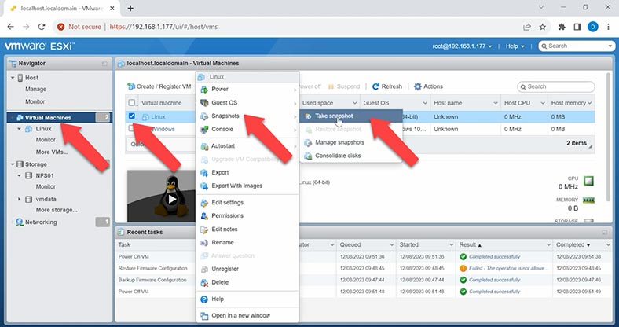Play the Linux VM console thumbnail
The width and height of the screenshot is (619, 327).
172,199
